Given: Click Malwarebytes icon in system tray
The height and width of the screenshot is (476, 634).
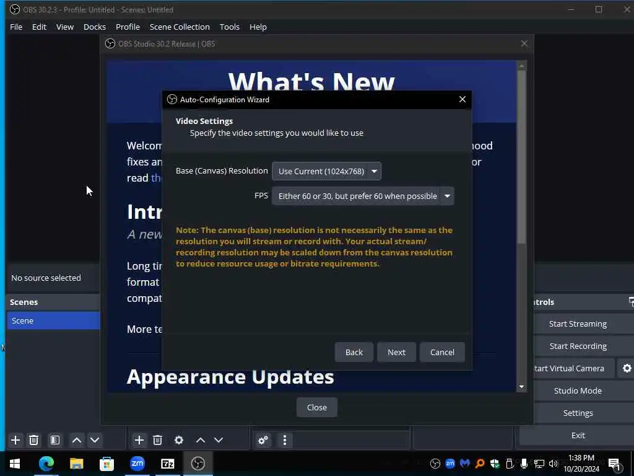Looking at the screenshot, I should 465,464.
